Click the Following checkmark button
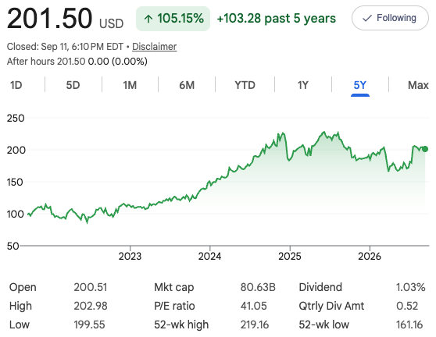436x337 pixels. pos(390,18)
